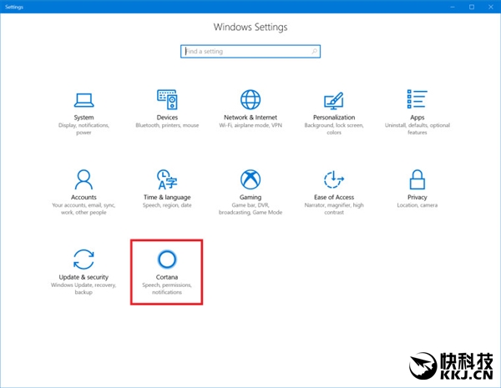This screenshot has height=388, width=501.
Task: Open Privacy padlock icon
Action: (x=417, y=179)
